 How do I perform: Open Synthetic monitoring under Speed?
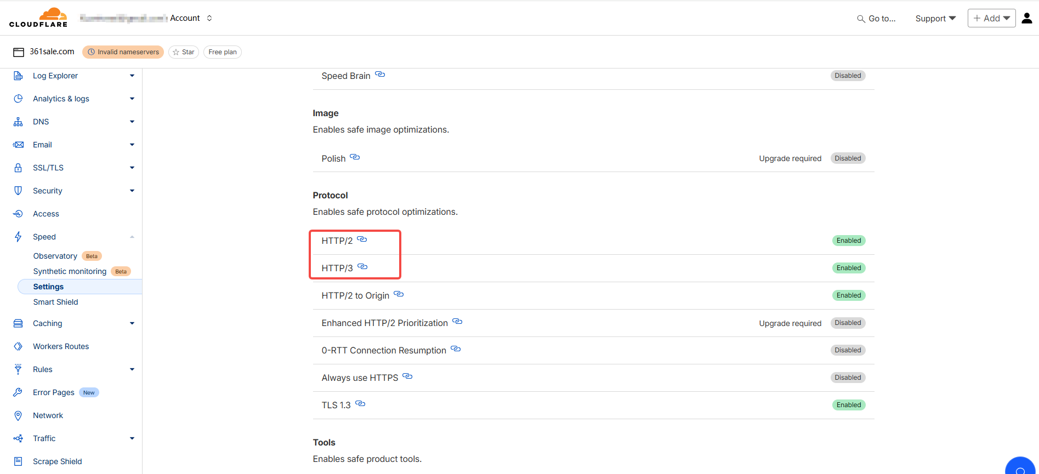(70, 271)
